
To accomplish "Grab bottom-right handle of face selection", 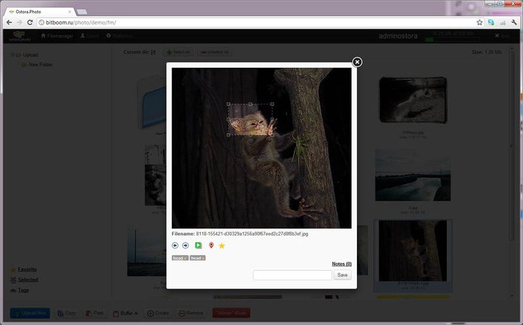I will coord(272,134).
